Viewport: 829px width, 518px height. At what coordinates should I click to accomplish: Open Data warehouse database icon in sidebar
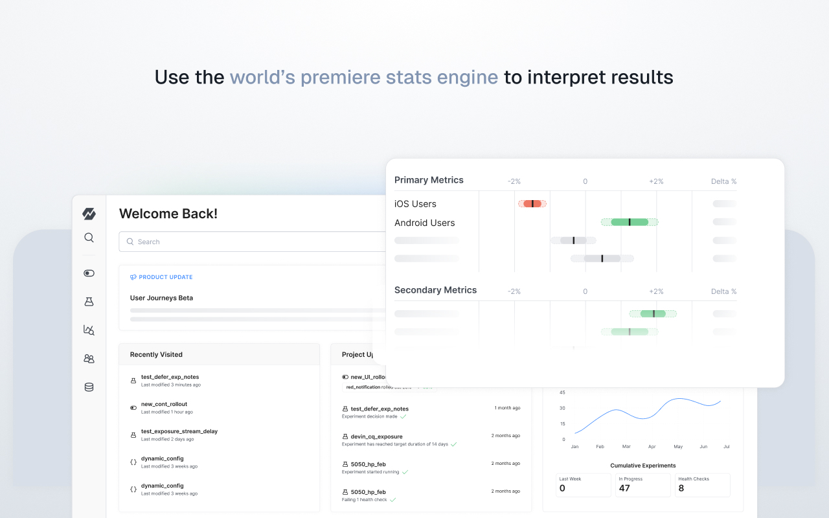click(89, 387)
